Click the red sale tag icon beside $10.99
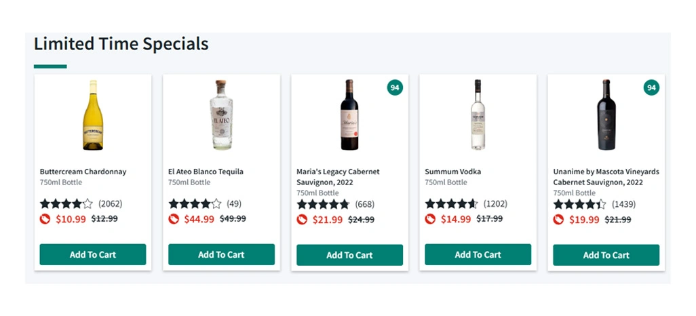Image resolution: width=696 pixels, height=316 pixels. pos(45,219)
